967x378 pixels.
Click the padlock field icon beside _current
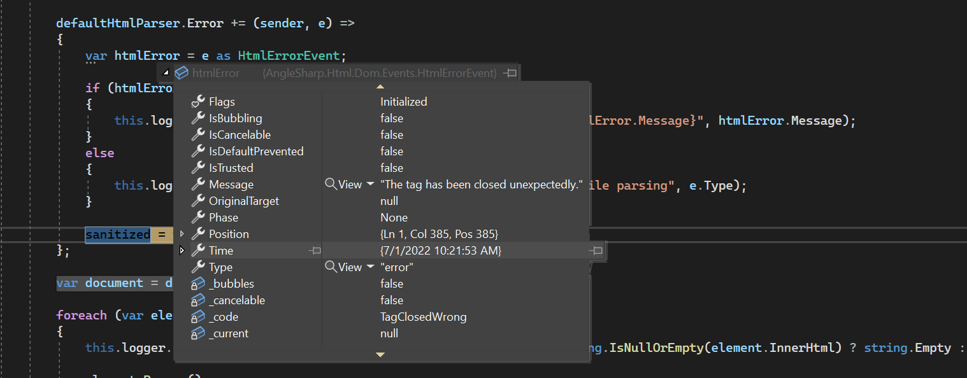pos(199,333)
